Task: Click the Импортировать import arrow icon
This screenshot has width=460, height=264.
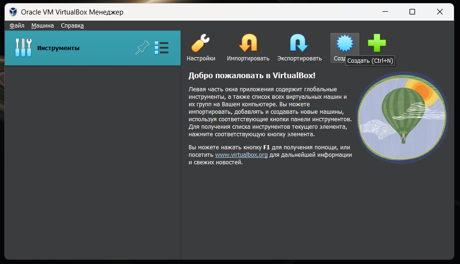Action: 248,43
